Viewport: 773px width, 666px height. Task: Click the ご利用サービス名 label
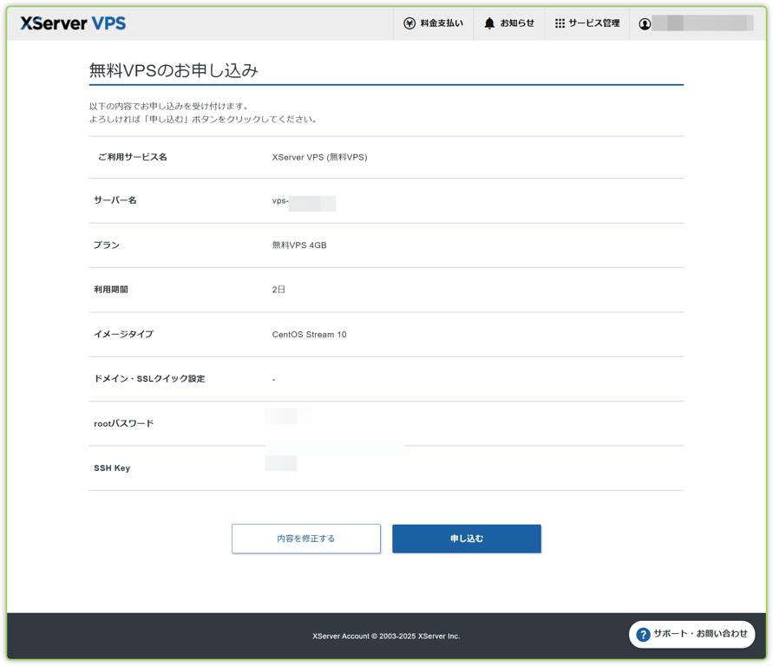pyautogui.click(x=132, y=157)
